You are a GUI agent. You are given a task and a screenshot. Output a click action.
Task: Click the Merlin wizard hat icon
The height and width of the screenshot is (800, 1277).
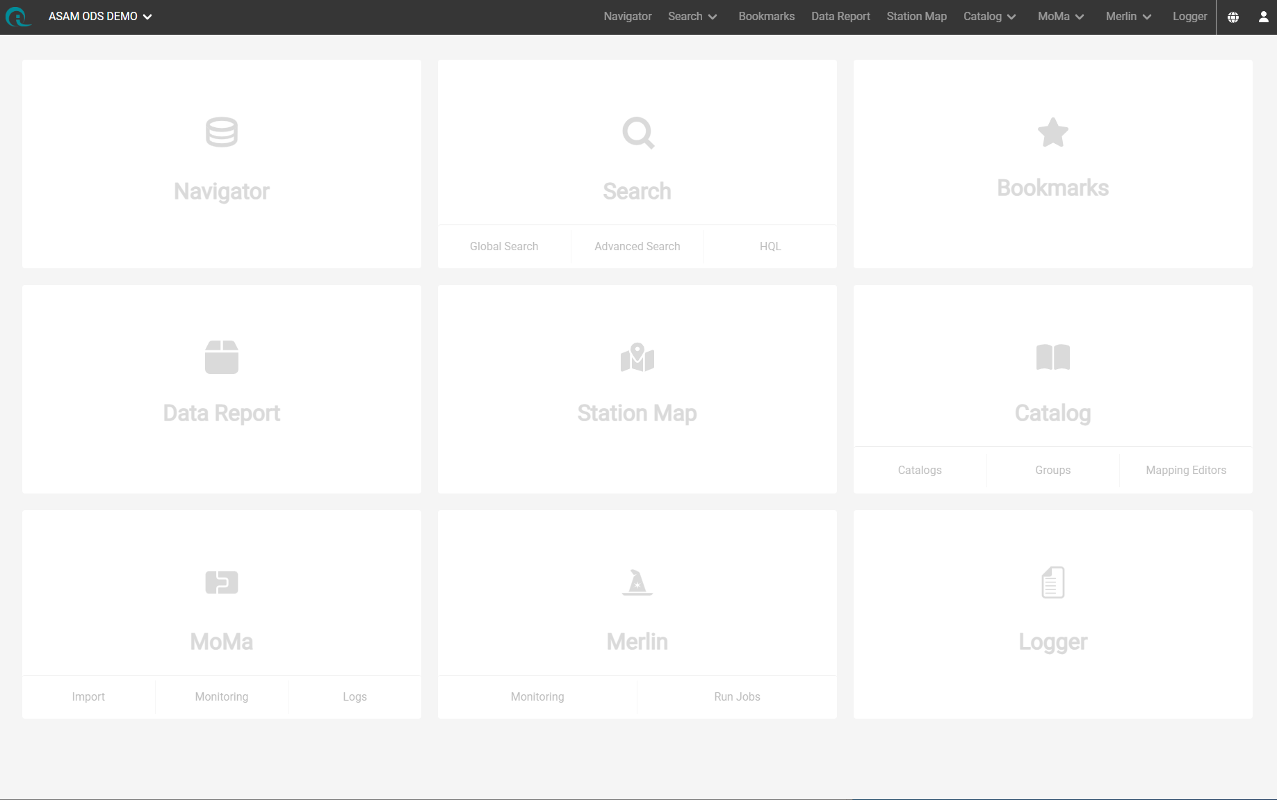pos(637,582)
